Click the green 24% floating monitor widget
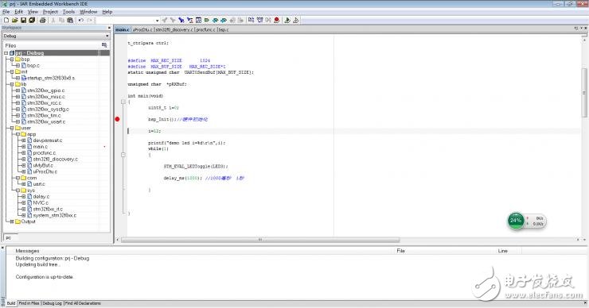 [516, 221]
